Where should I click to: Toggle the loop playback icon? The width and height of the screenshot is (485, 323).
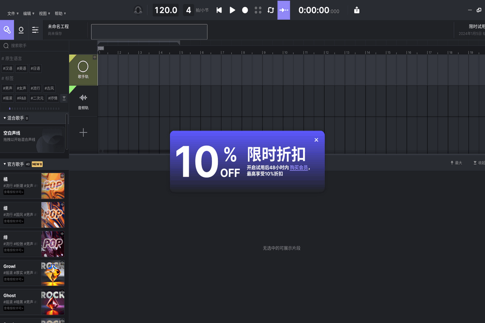pos(270,10)
